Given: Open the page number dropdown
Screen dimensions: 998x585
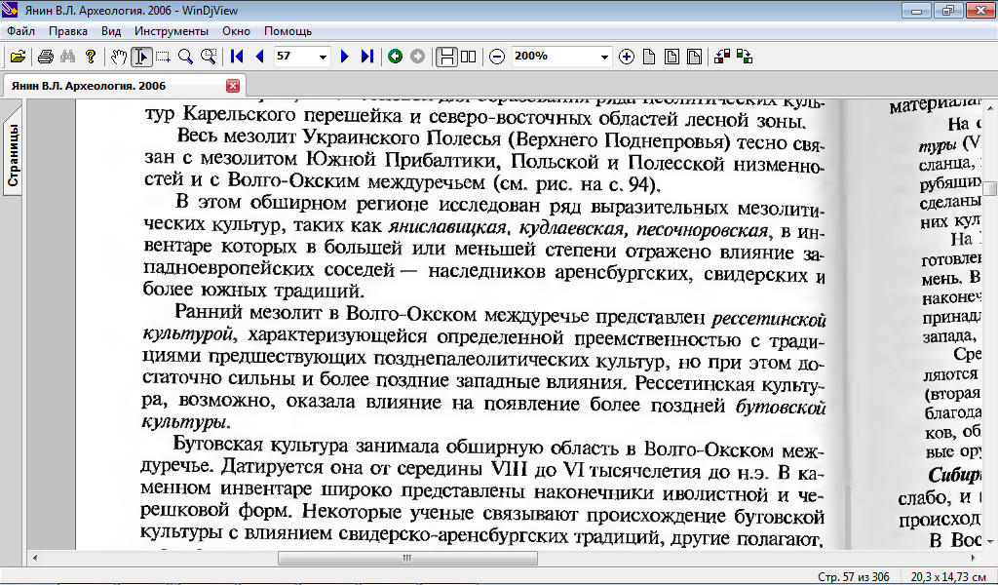Looking at the screenshot, I should [323, 57].
